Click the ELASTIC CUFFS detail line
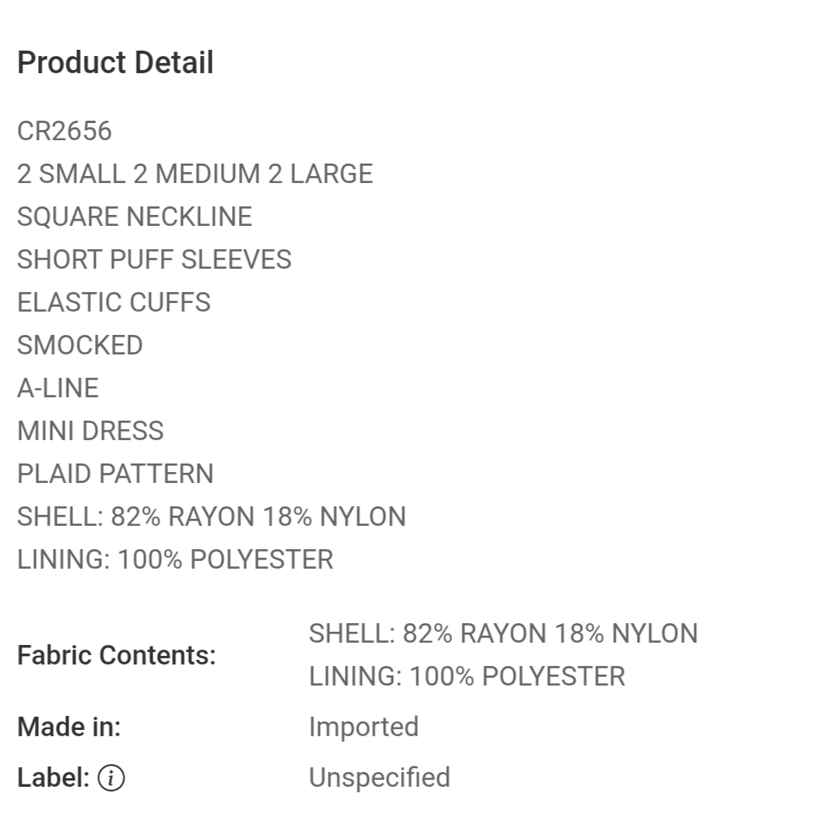This screenshot has height=825, width=826. click(114, 303)
